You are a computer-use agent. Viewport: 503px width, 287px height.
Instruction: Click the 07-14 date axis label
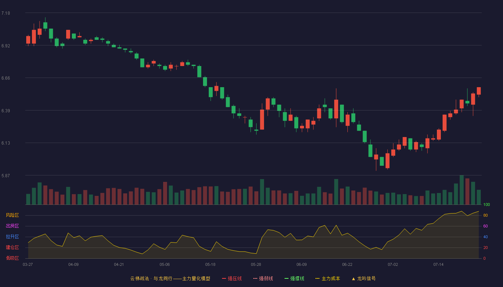point(438,264)
